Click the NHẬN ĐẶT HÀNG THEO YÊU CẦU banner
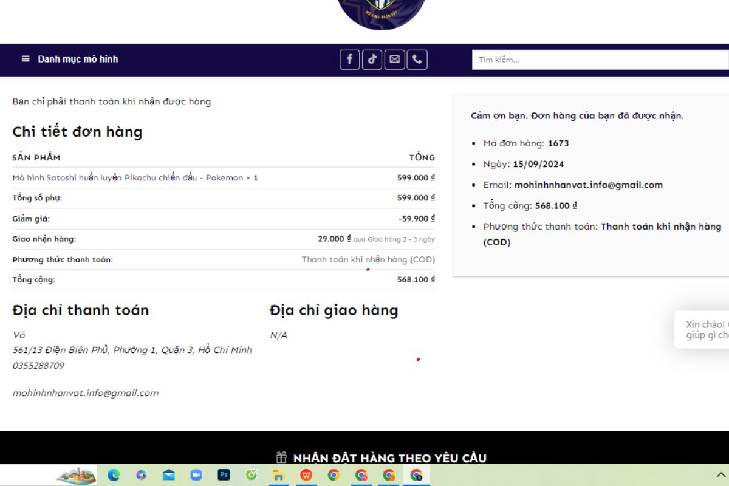Image resolution: width=729 pixels, height=486 pixels. tap(389, 458)
